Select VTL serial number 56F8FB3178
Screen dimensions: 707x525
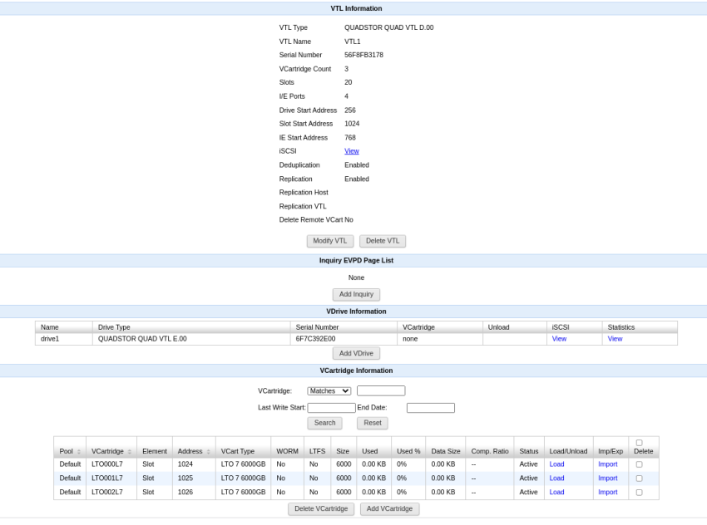[363, 55]
